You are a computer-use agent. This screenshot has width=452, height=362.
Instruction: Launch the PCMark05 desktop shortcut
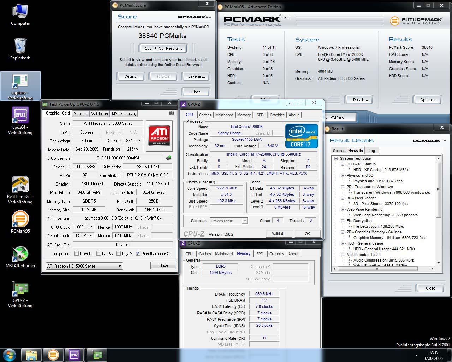pos(20,222)
